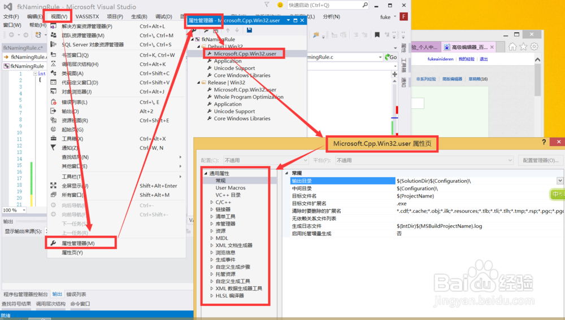Switch to the 程序包管理器控制台 tab

coord(25,294)
